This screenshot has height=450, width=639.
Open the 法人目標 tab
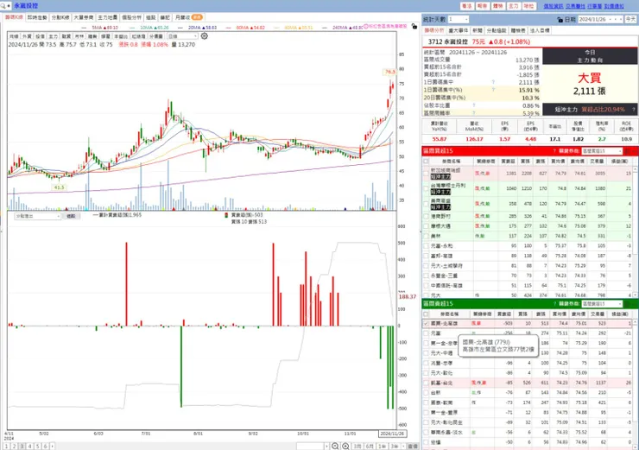pyautogui.click(x=540, y=30)
